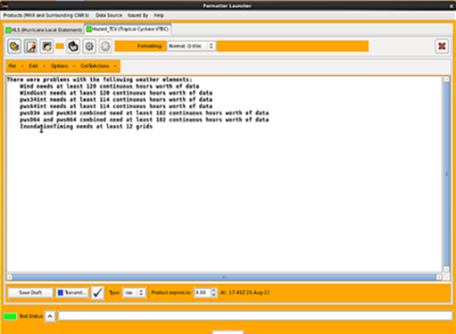Click the line starting with 'WindGust needs at least 120'
The height and width of the screenshot is (334, 456).
(x=116, y=93)
